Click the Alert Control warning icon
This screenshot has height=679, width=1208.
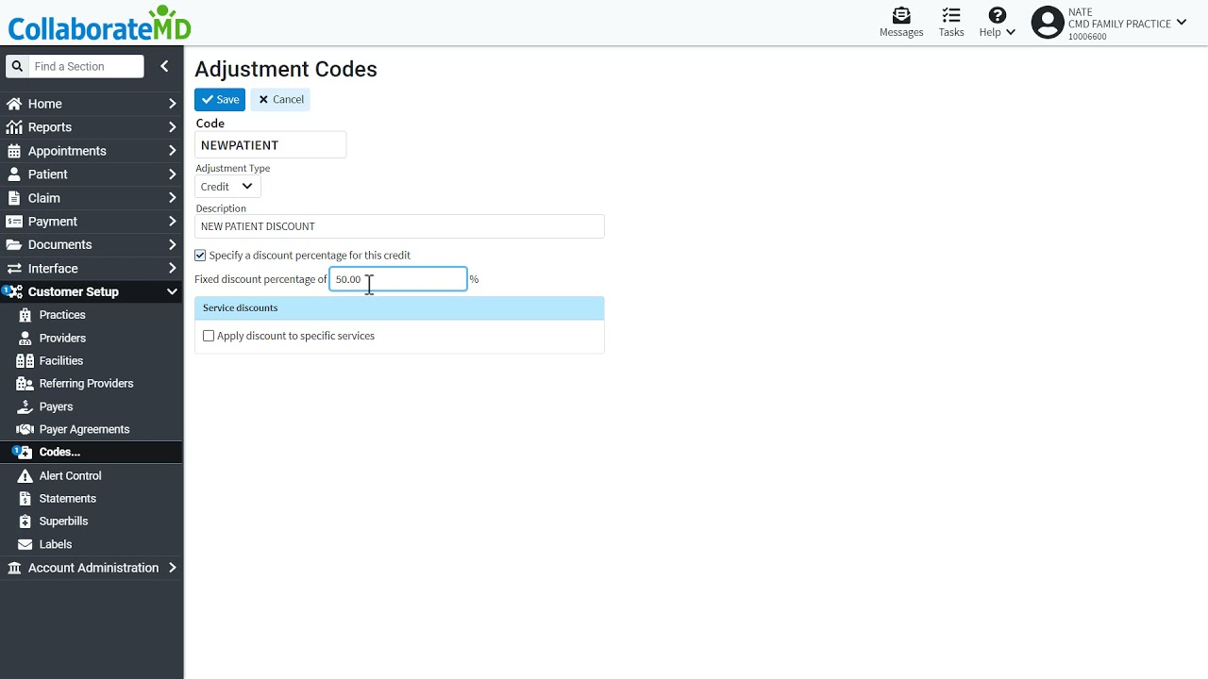[x=25, y=476]
